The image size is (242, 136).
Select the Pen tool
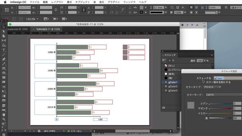(x=4, y=59)
